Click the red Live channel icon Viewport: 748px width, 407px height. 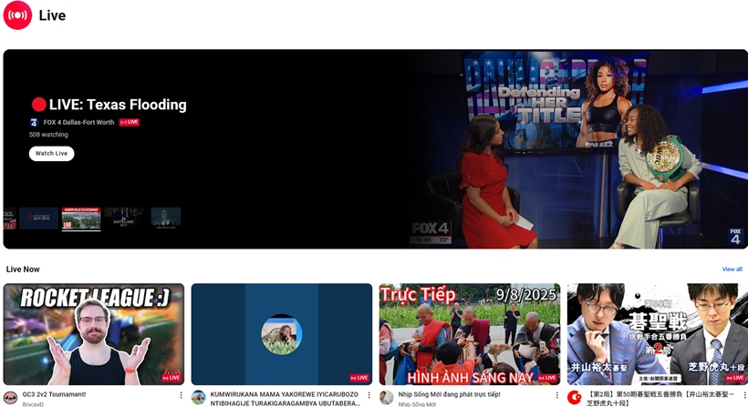(17, 15)
